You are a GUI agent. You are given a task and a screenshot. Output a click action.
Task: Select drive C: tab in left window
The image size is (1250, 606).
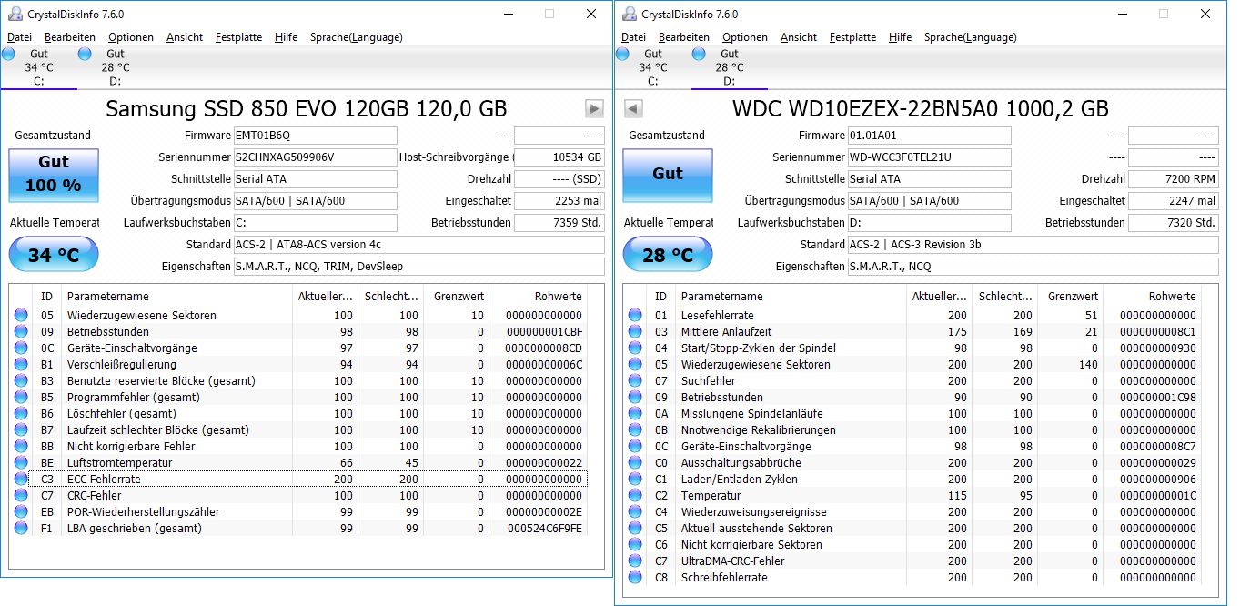pos(38,67)
